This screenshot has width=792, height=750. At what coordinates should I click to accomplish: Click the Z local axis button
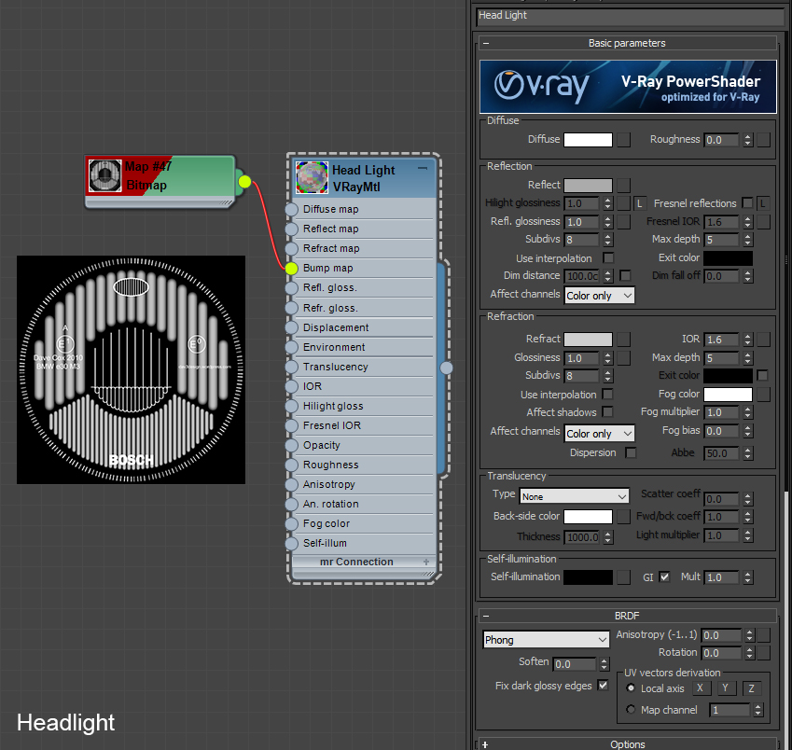click(751, 687)
